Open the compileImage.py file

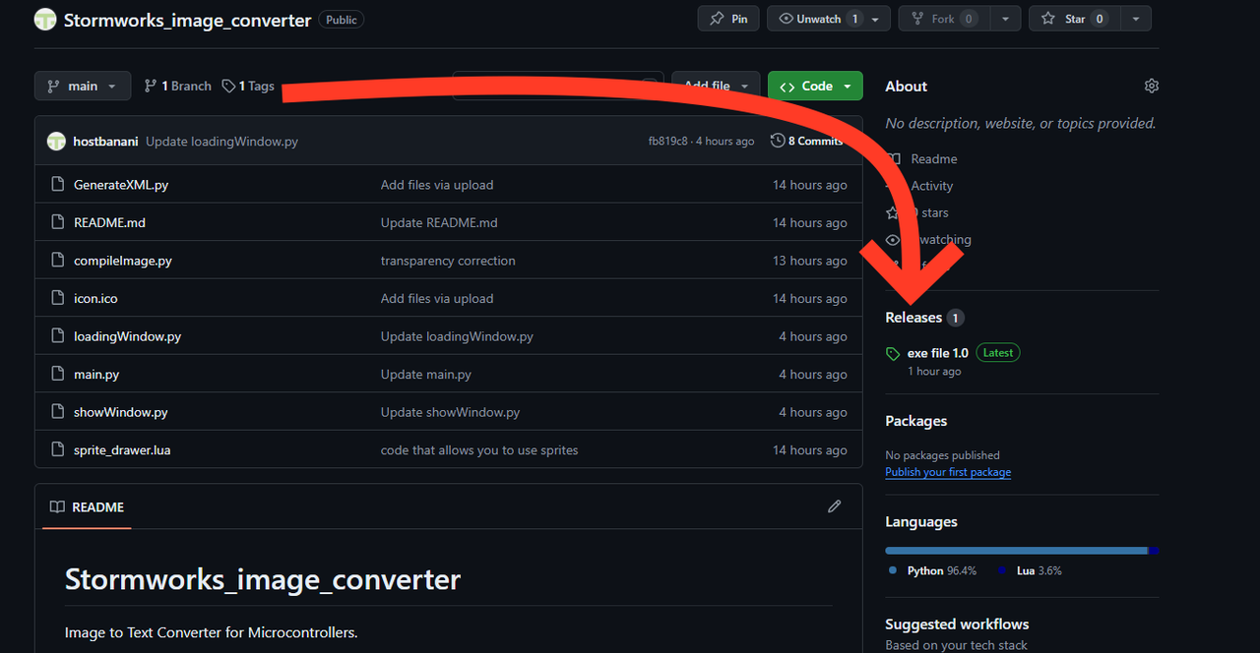tap(123, 261)
